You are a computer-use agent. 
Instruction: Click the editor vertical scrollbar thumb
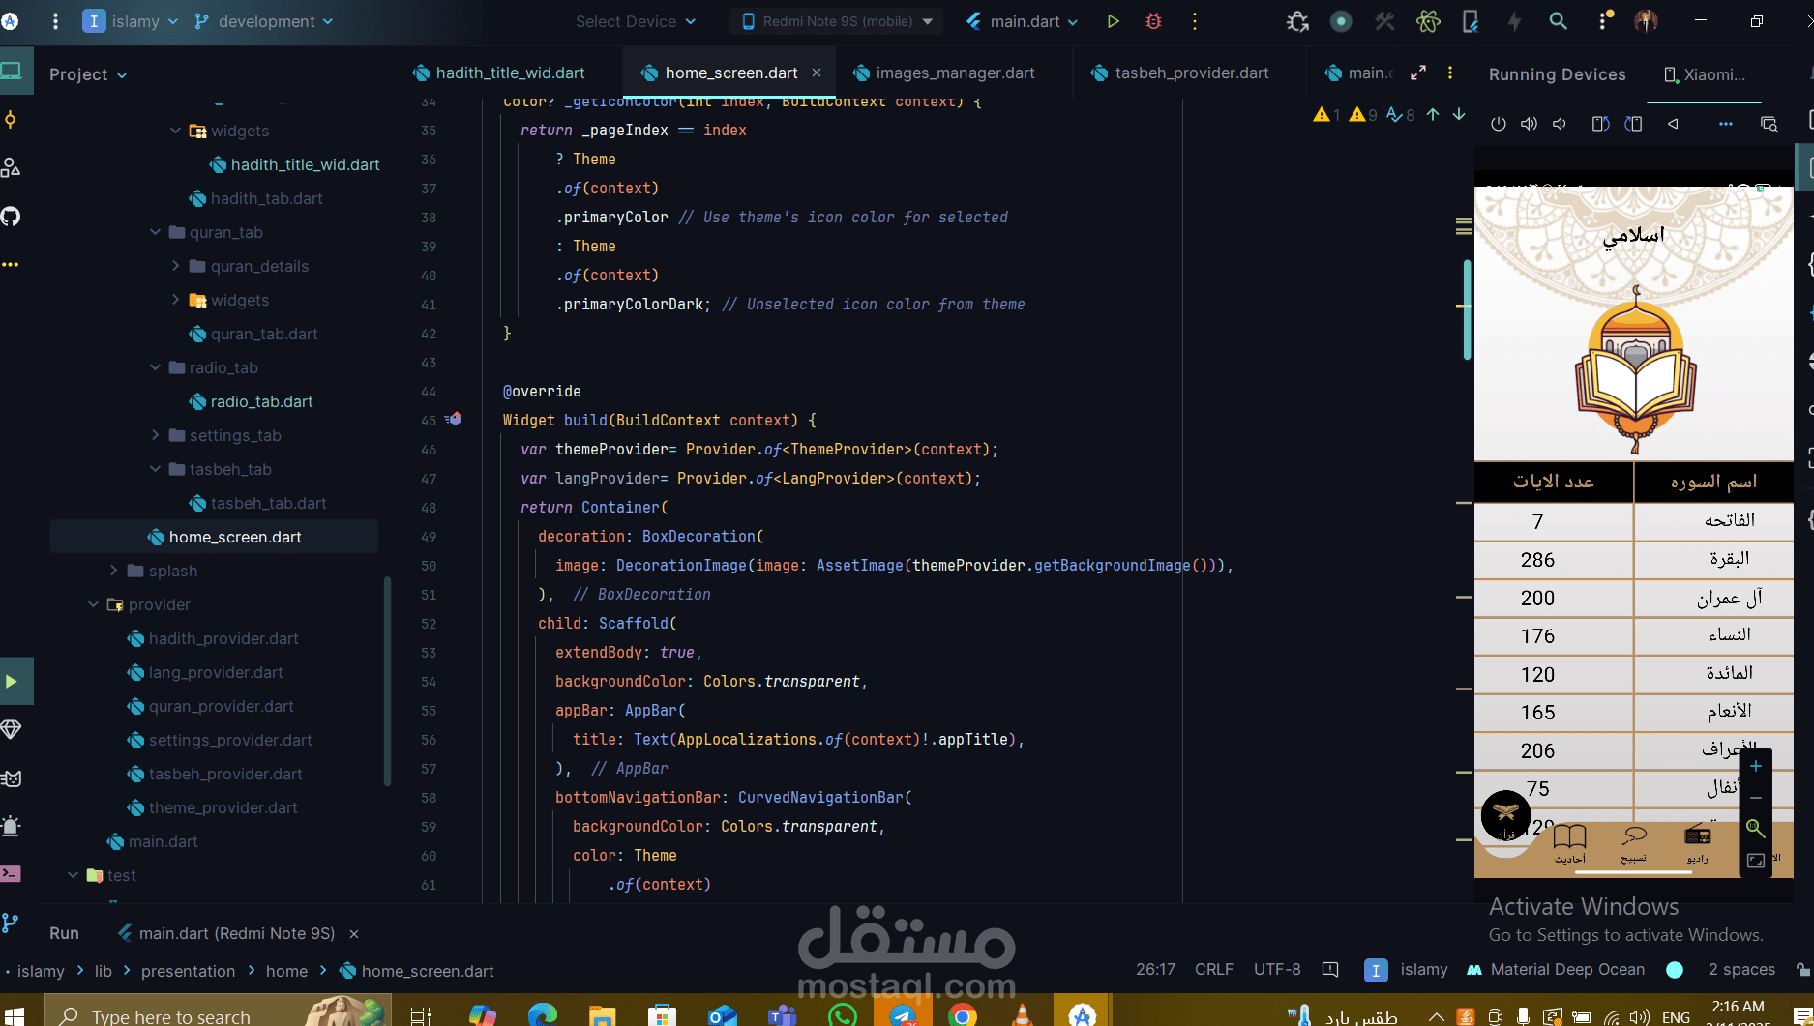(1467, 309)
